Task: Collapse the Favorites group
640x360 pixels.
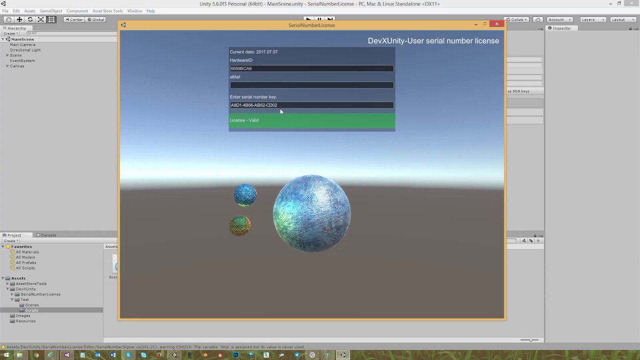Action: [x=3, y=246]
